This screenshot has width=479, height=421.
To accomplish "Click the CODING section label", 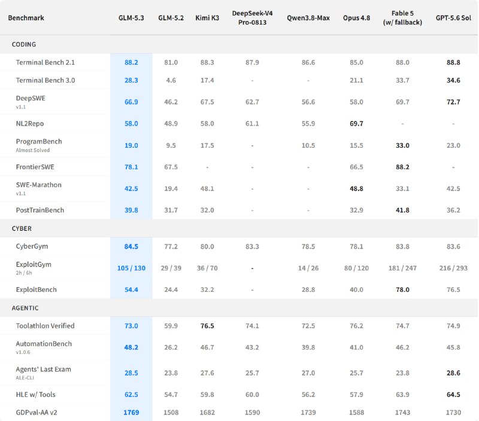I will coord(24,44).
